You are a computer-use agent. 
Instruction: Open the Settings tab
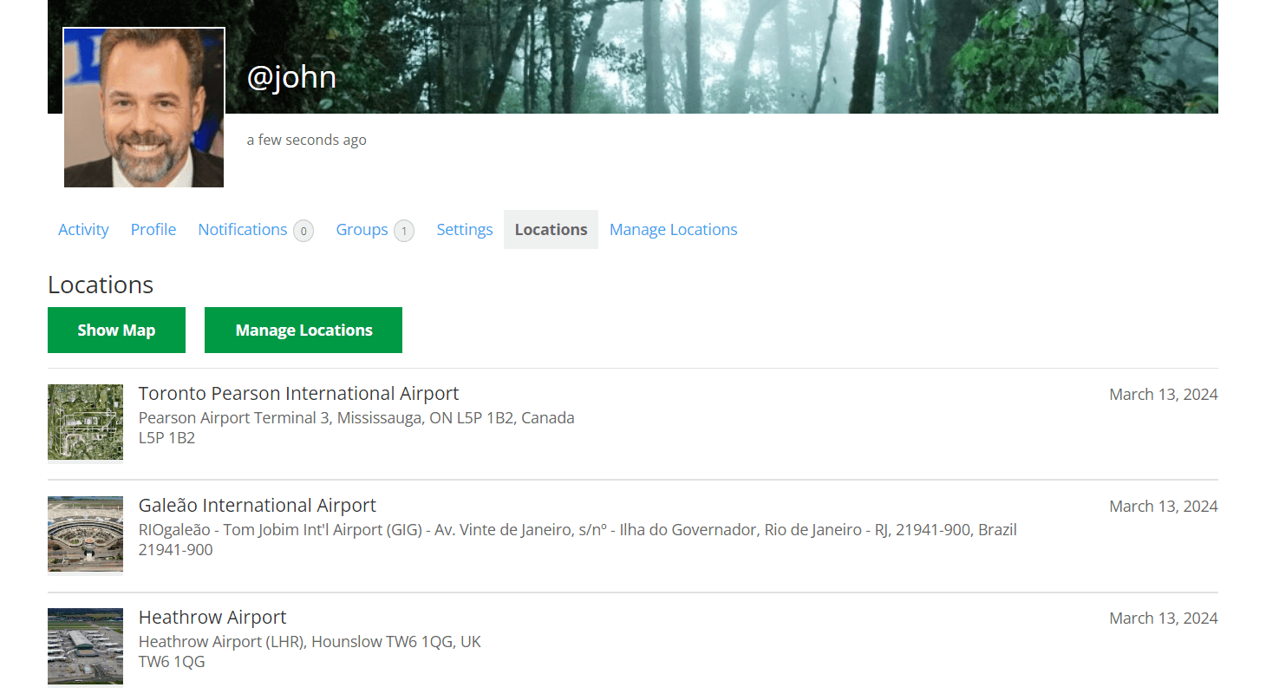coord(464,230)
